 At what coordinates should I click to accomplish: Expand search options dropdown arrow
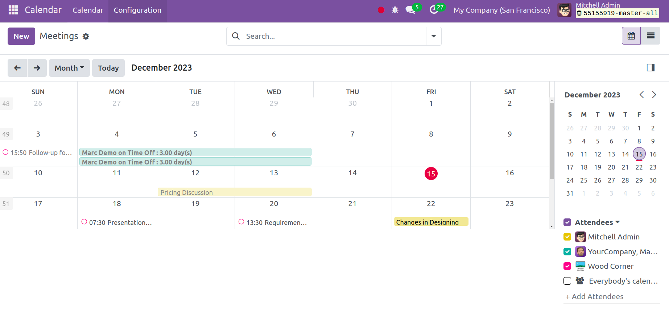[434, 36]
